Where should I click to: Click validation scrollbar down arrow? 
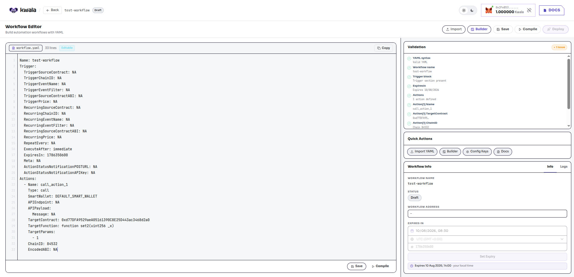(569, 126)
